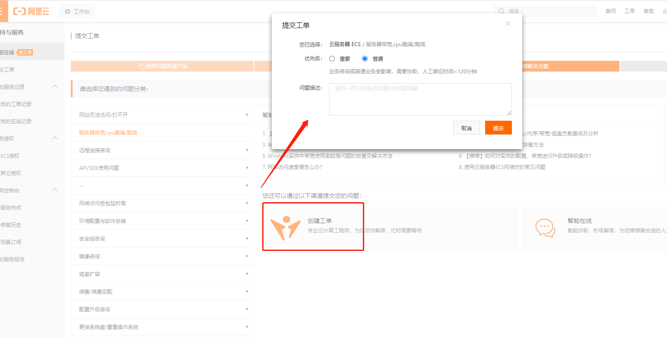
Task: Click the 创建工单 orange figure icon
Action: pos(285,228)
